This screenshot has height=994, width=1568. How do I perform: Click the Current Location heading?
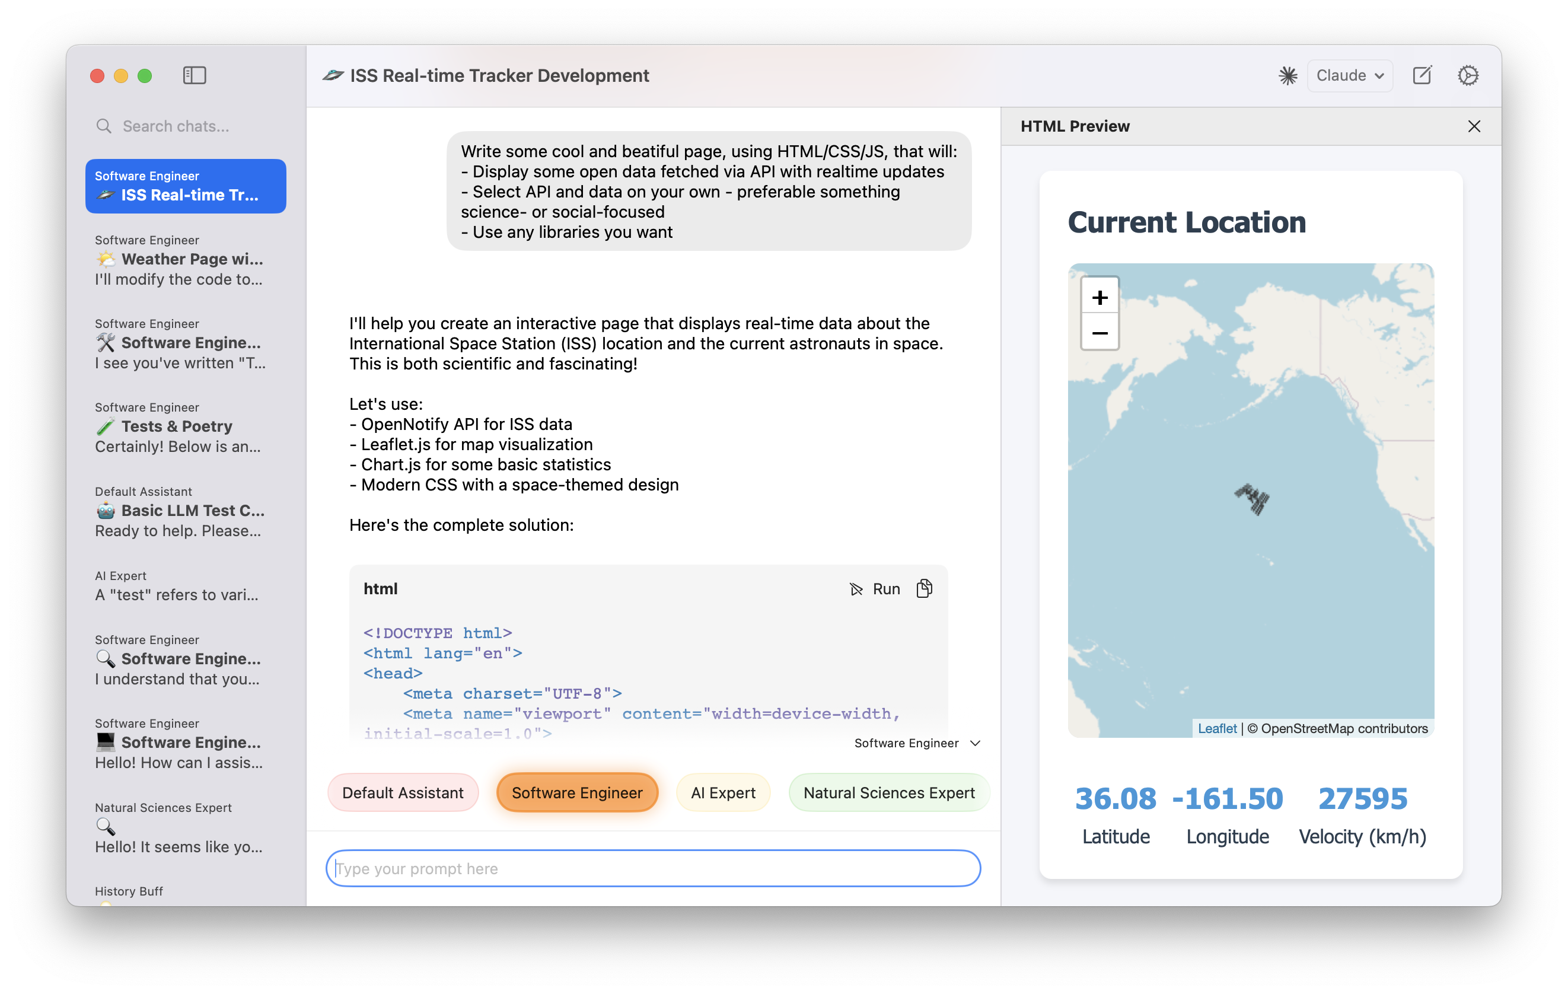(x=1187, y=222)
